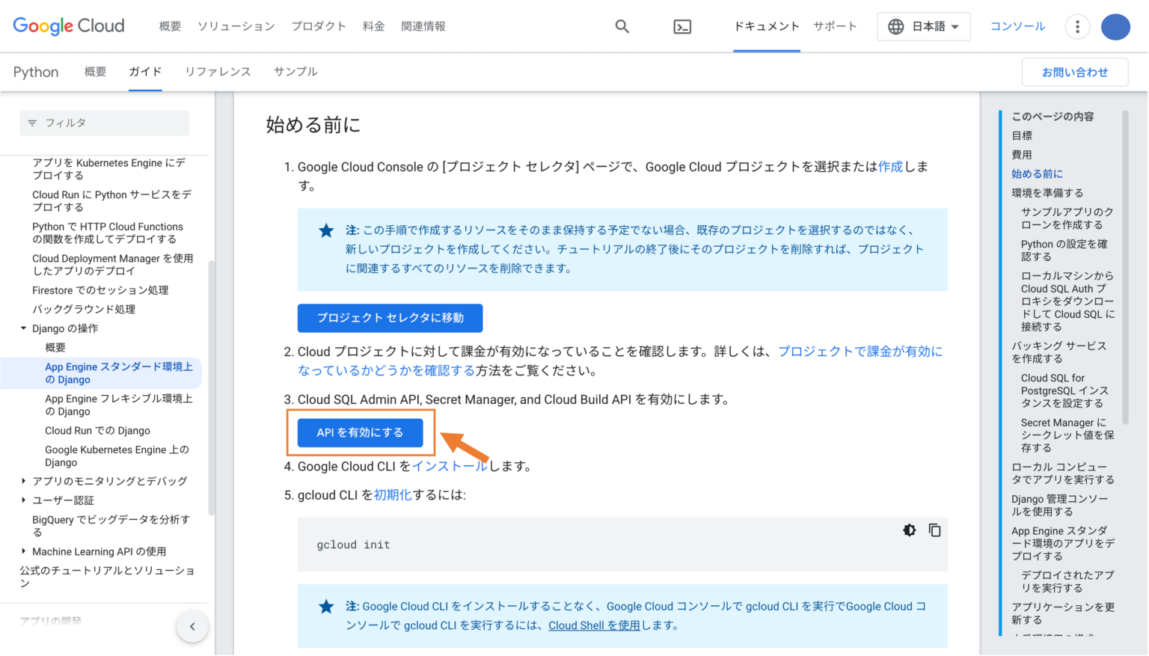Collapse the left navigation with chevron button
Viewport: 1149px width, 656px height.
point(192,626)
